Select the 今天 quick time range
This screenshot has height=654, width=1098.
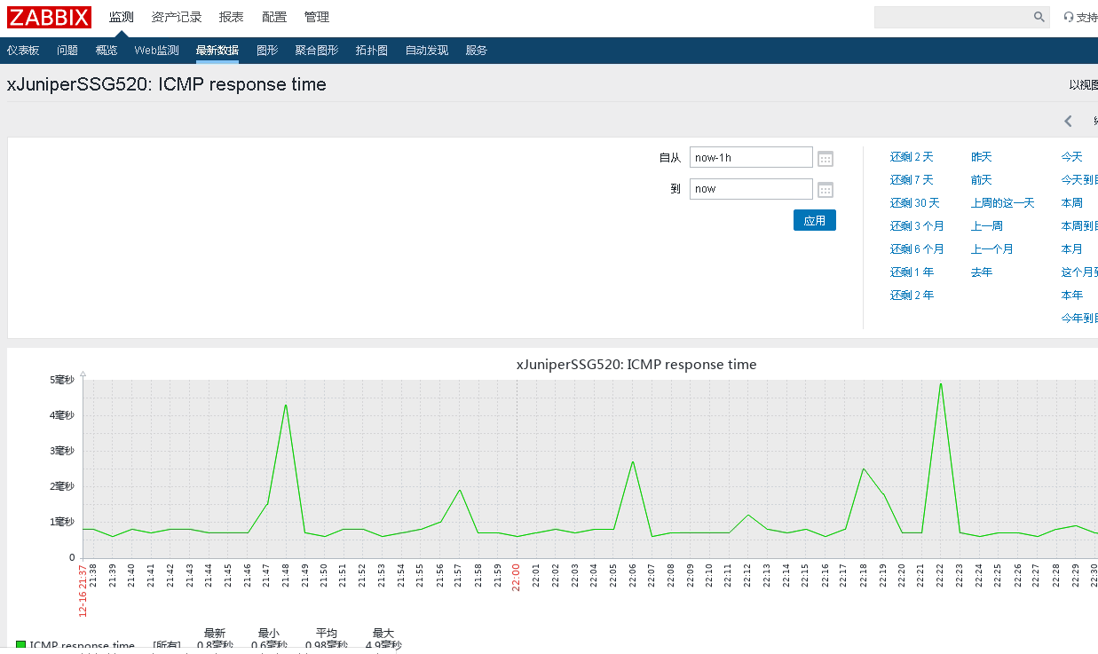click(x=1070, y=156)
